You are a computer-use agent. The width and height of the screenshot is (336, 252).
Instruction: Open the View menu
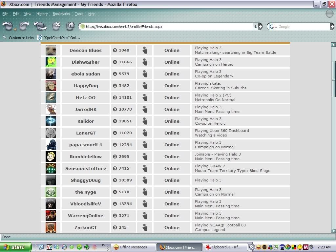[x=28, y=14]
